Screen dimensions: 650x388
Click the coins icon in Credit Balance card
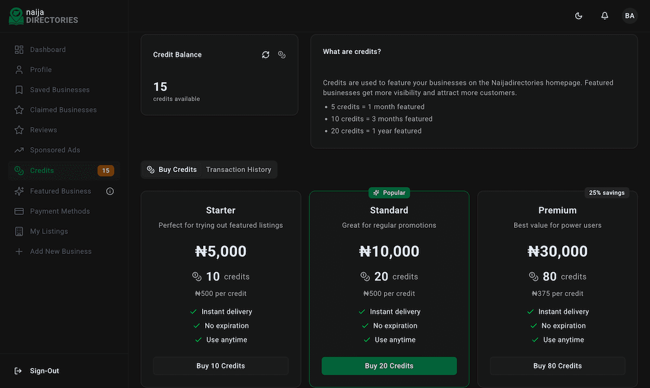282,55
